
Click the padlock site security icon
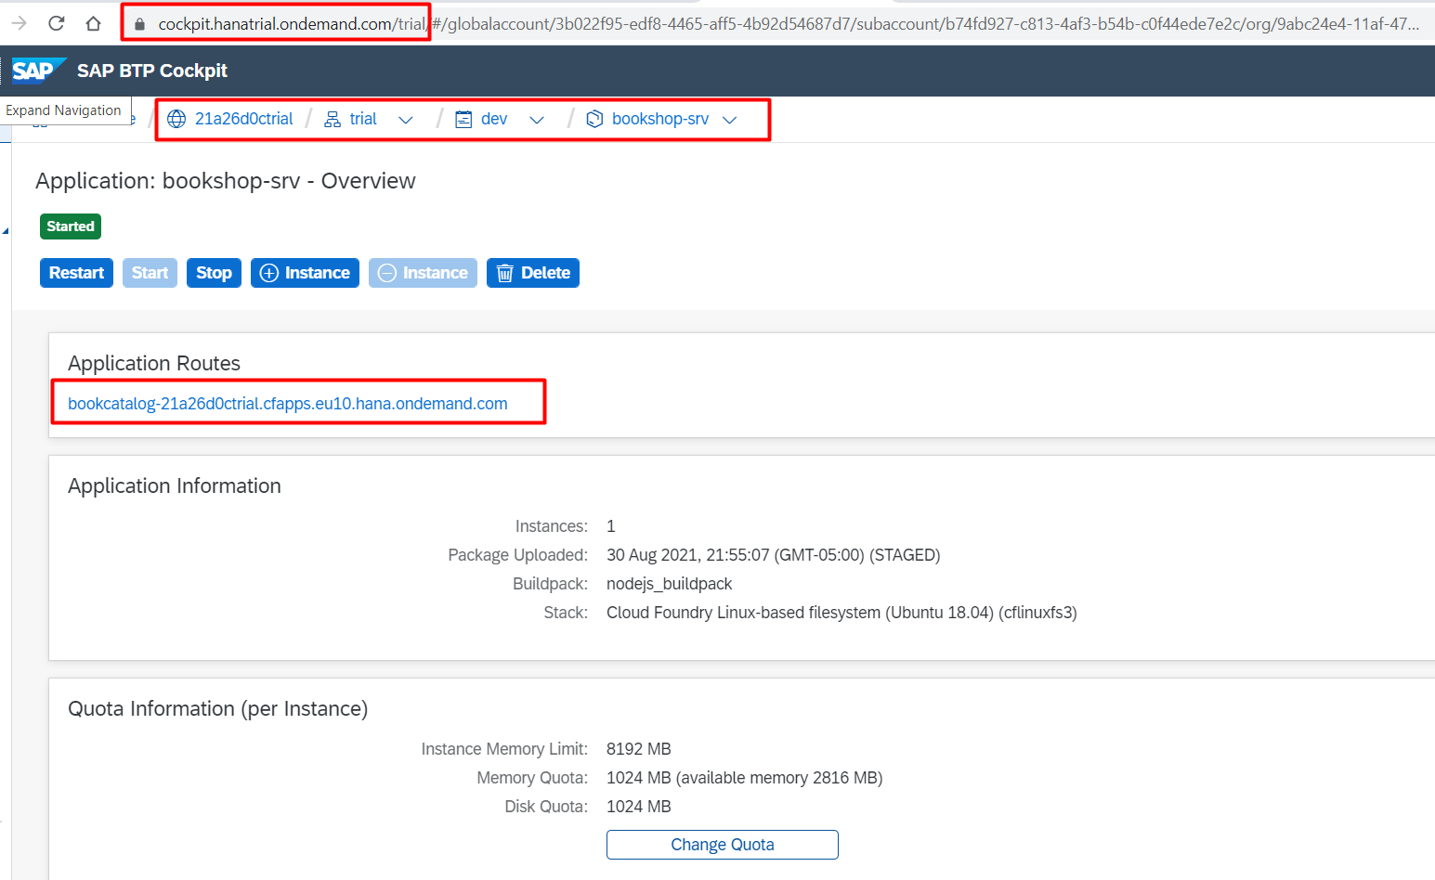[139, 24]
